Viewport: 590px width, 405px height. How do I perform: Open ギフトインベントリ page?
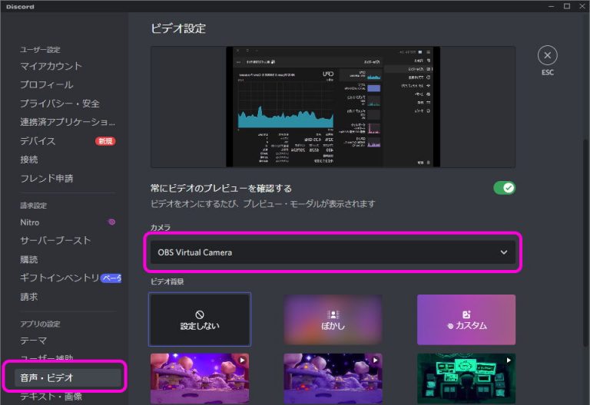(59, 278)
